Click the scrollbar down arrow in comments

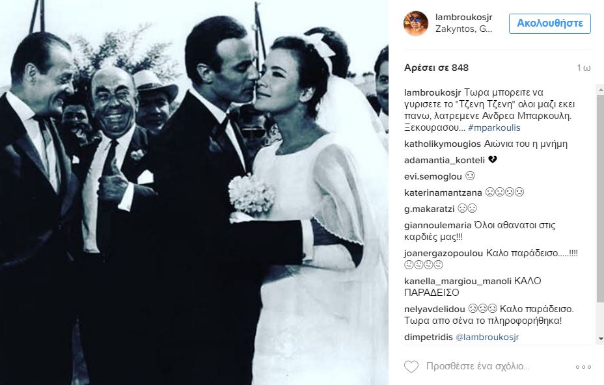click(x=601, y=339)
